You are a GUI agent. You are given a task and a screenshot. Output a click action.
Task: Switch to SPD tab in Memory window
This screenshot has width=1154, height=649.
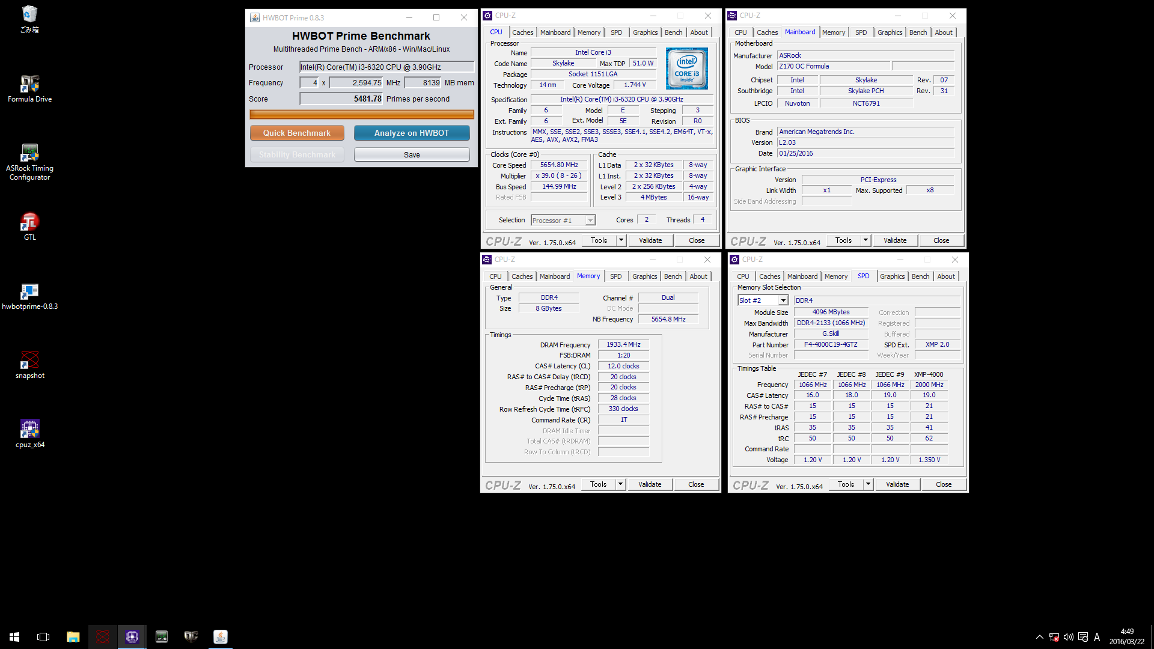[x=615, y=276]
